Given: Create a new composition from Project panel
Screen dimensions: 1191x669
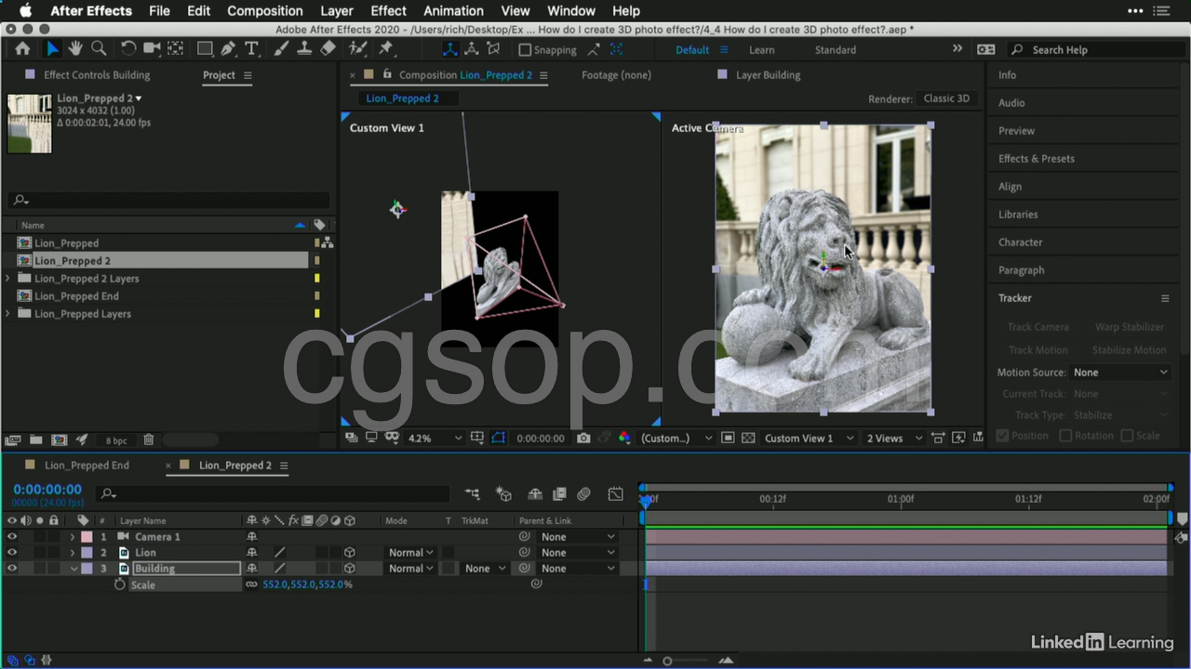Looking at the screenshot, I should [59, 439].
